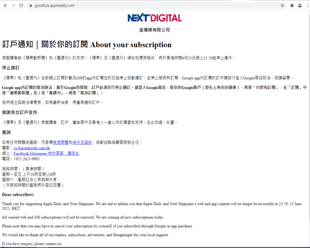View site information via the lock icon
Screen dimensions: 310x248
pos(31,5)
